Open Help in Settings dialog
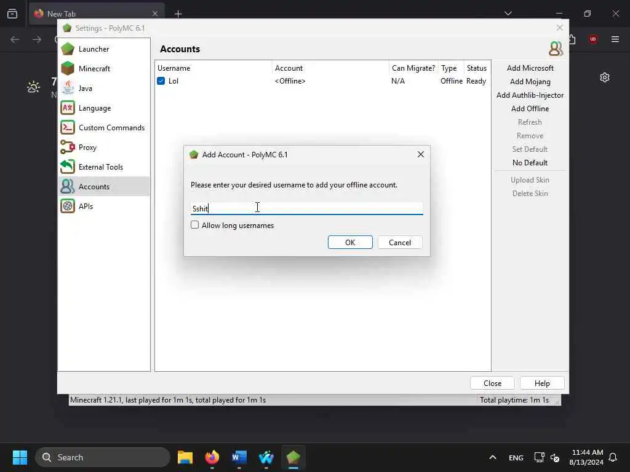630x472 pixels. tap(542, 383)
